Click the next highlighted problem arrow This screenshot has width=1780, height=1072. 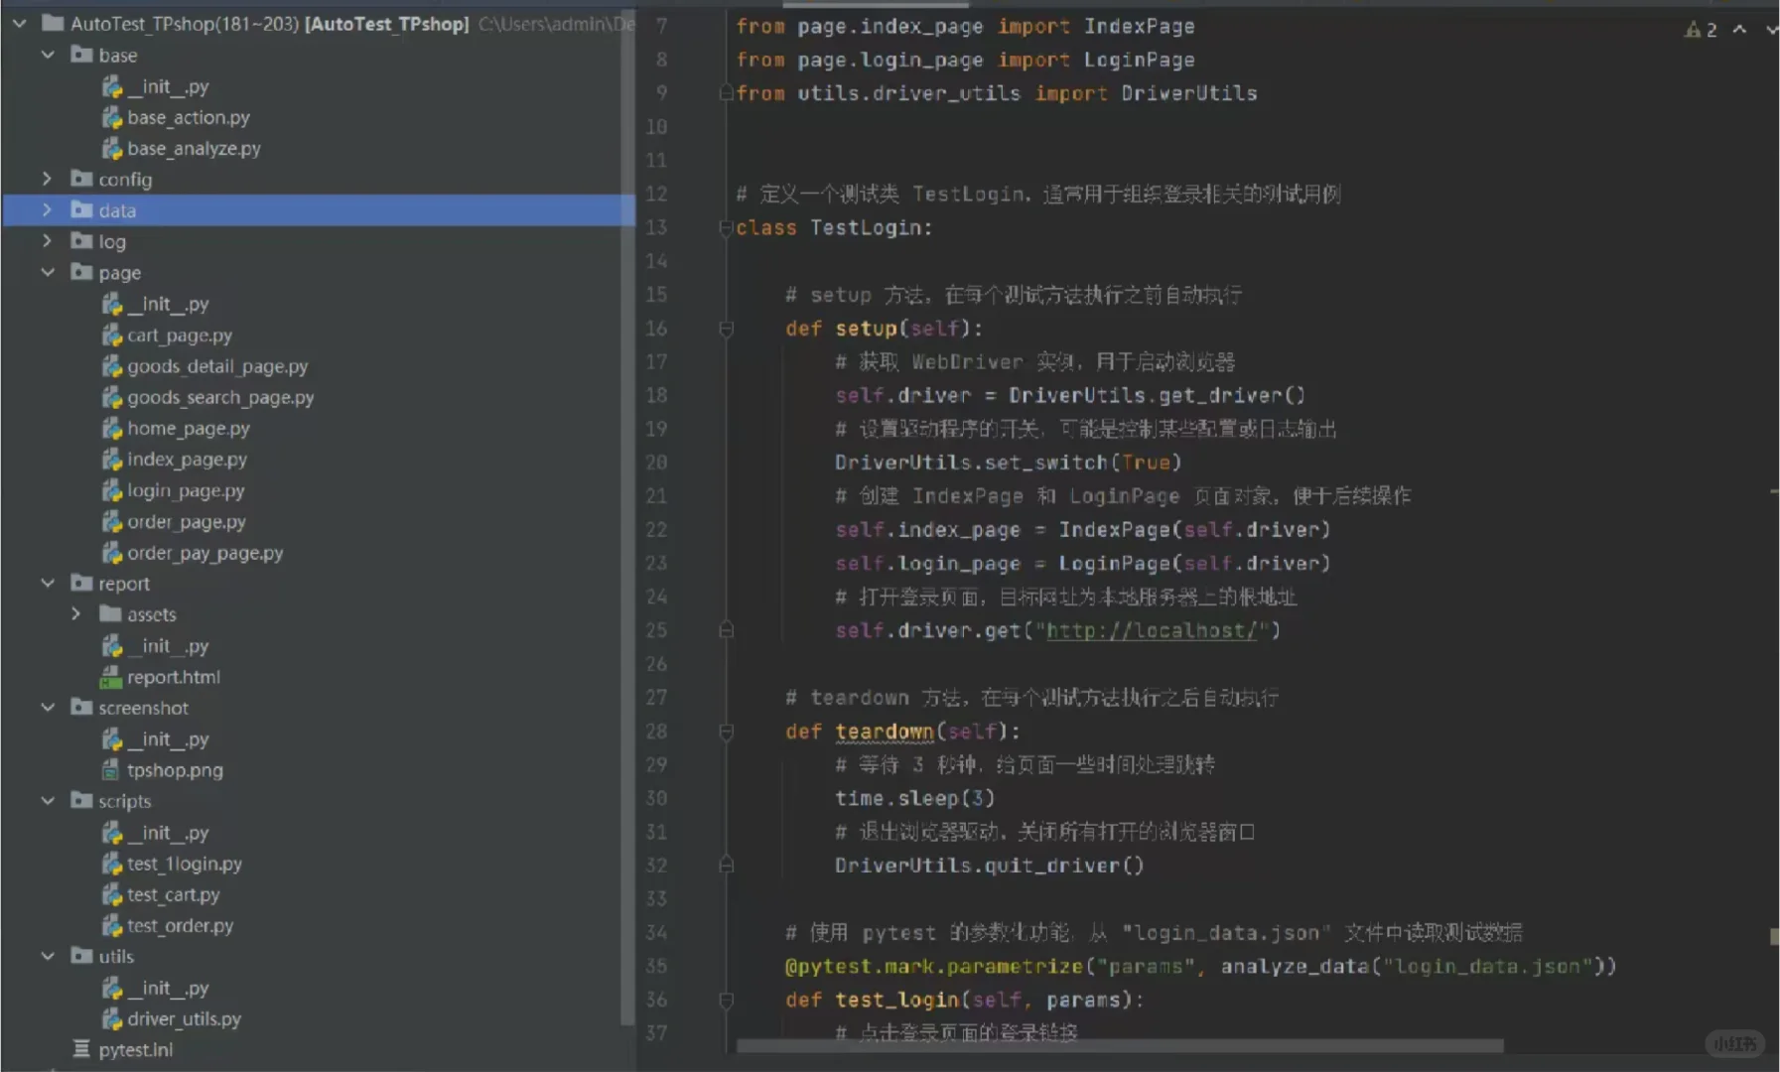1771,30
